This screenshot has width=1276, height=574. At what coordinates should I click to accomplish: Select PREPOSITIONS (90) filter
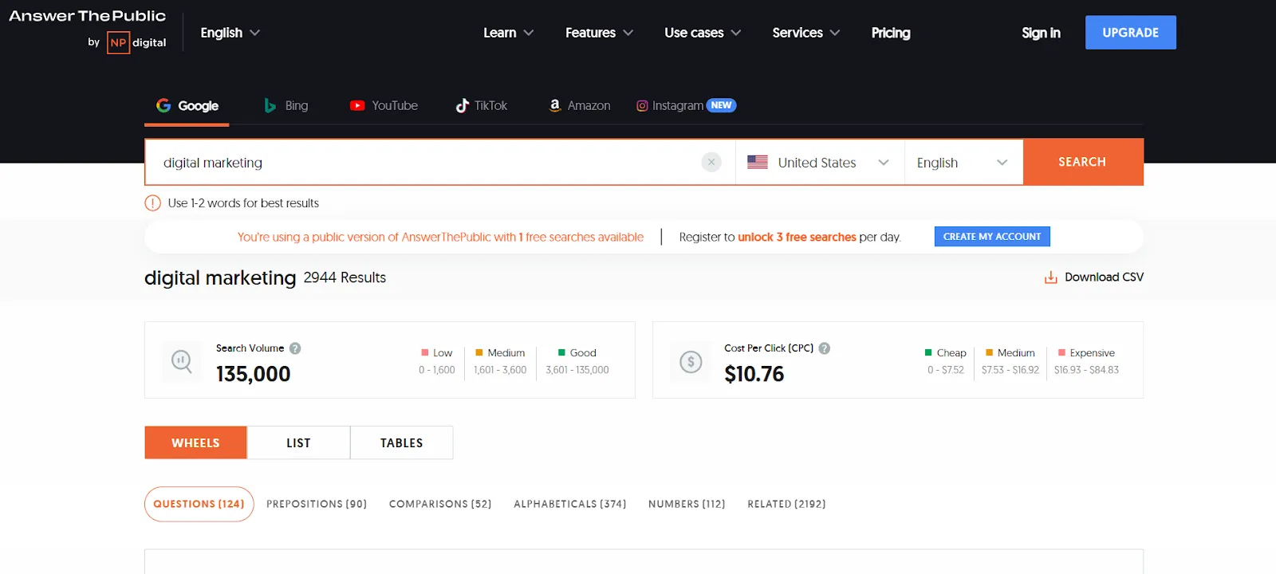[x=317, y=504]
